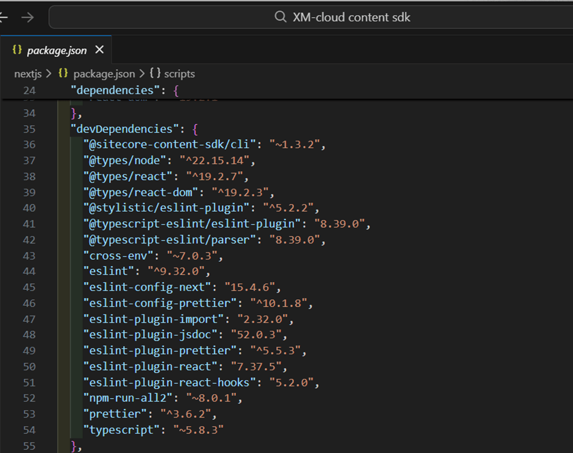Click line number 35 in the gutter

[x=29, y=129]
